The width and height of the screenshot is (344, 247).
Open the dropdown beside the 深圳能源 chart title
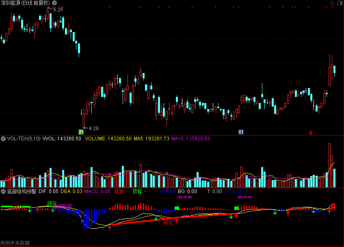[54, 3]
